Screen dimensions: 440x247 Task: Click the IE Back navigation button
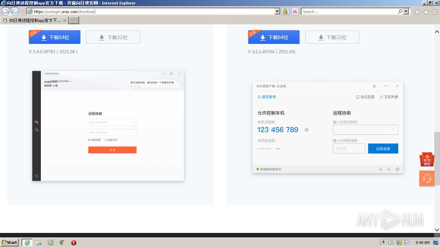pyautogui.click(x=5, y=12)
